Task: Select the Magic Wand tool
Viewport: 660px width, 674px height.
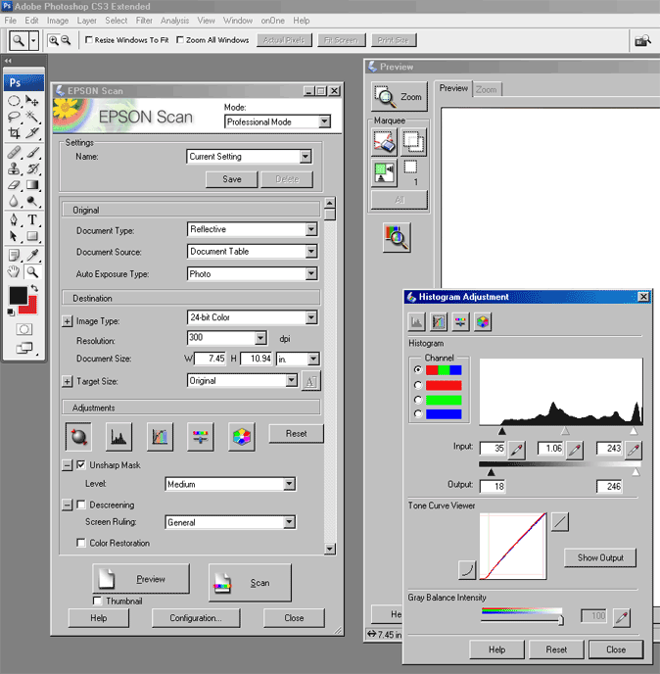Action: [31, 117]
